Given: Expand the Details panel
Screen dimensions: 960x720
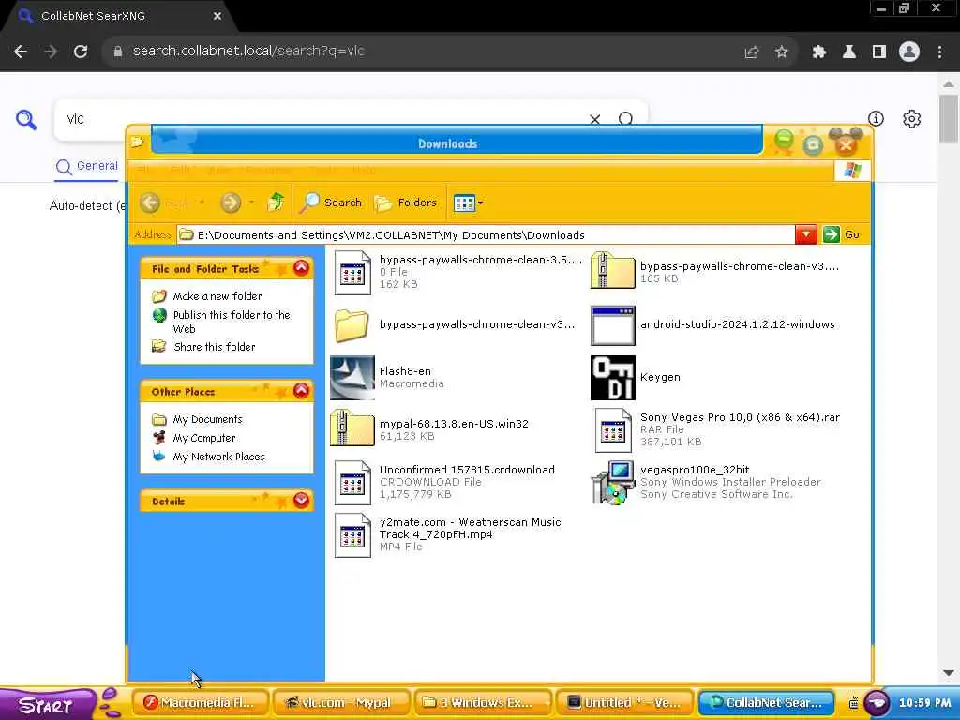Looking at the screenshot, I should (301, 501).
